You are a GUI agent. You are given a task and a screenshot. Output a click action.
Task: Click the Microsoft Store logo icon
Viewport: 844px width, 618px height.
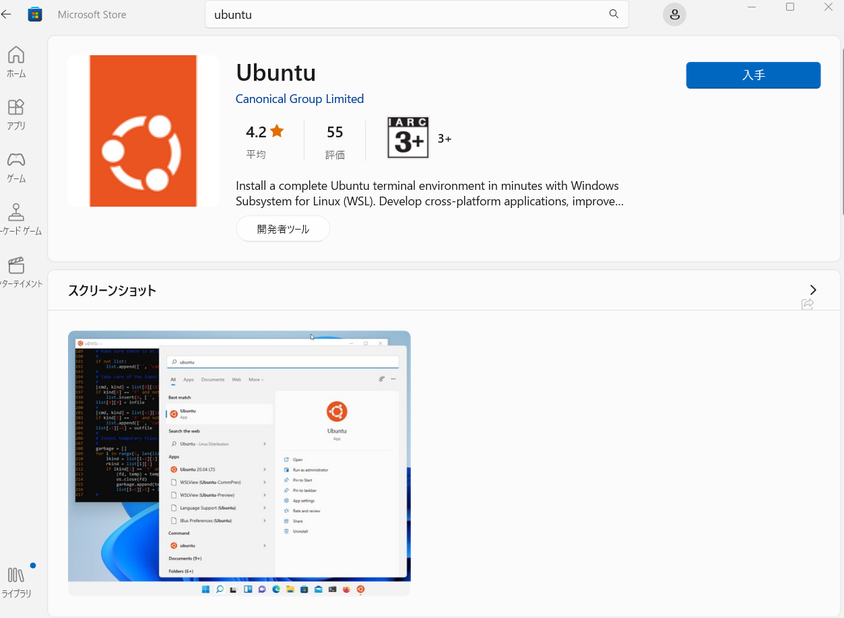[x=35, y=14]
